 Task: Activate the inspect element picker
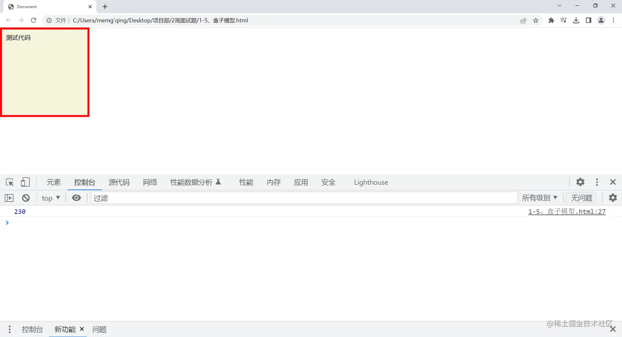9,182
